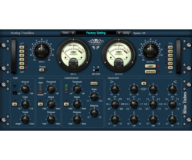The height and width of the screenshot is (160, 192).
Task: Enable the Equalizer IN button
Action: [144, 84]
